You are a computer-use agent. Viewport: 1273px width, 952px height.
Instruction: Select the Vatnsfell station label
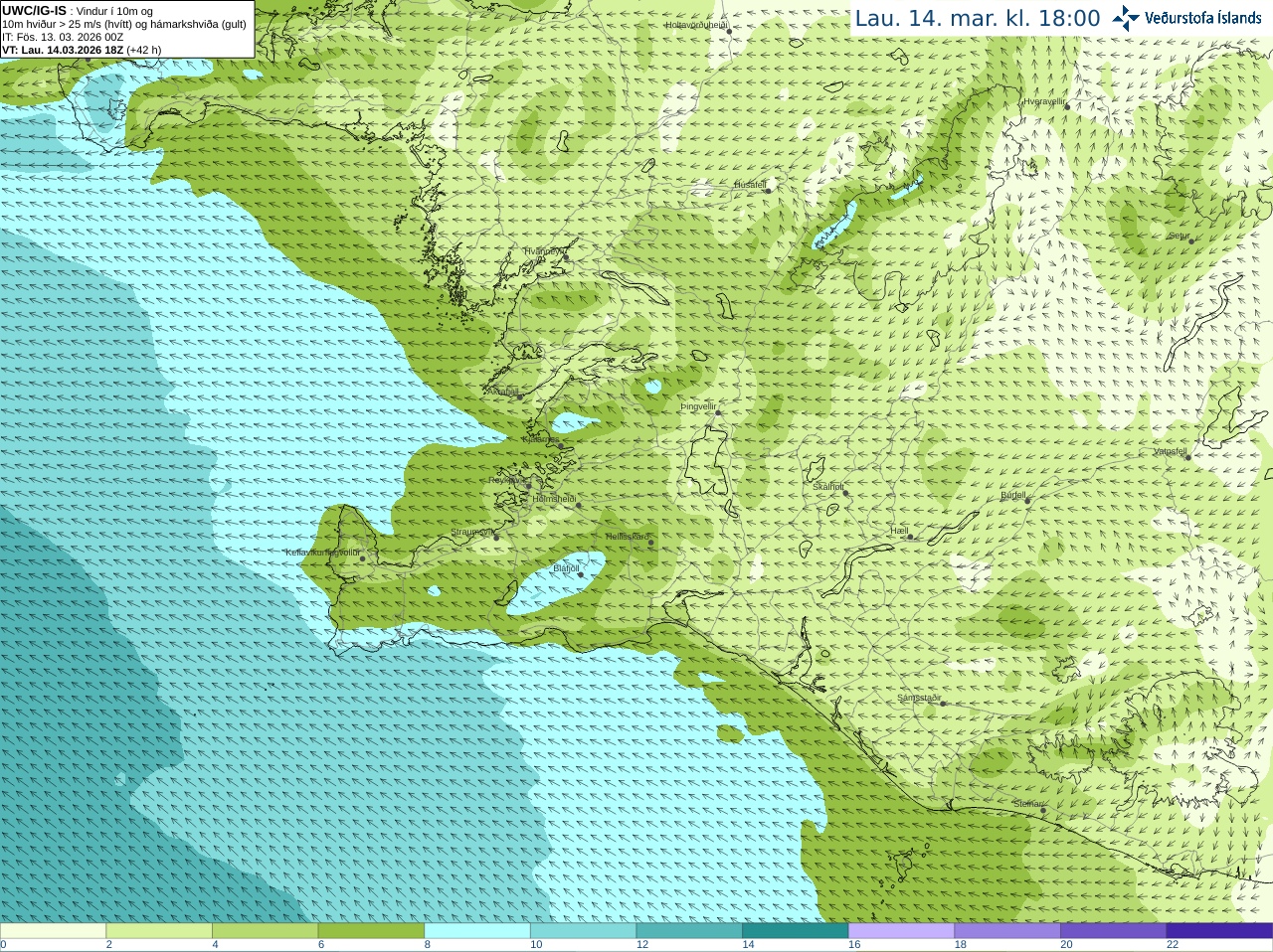(1170, 451)
